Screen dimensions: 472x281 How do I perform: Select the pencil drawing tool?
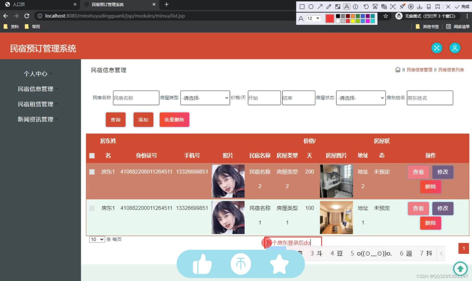click(329, 7)
